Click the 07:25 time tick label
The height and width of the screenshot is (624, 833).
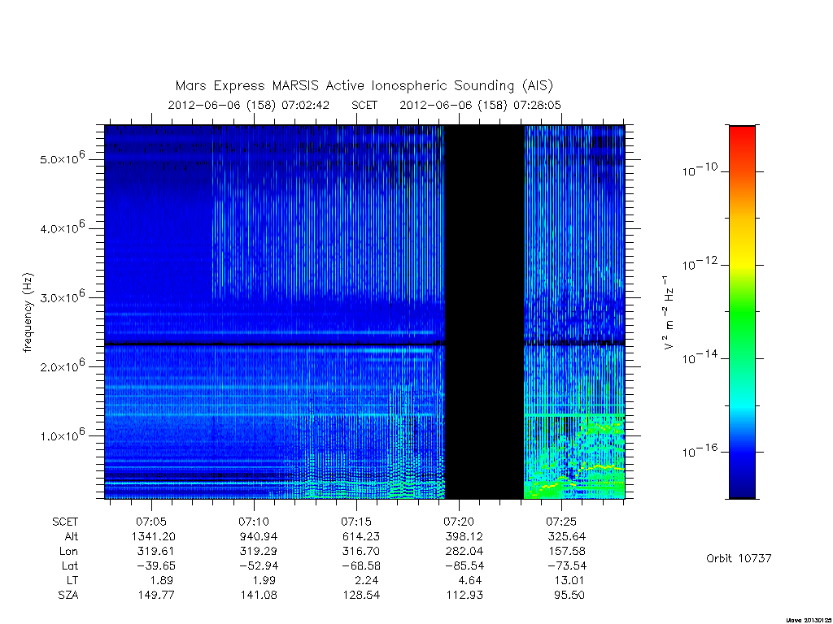561,522
